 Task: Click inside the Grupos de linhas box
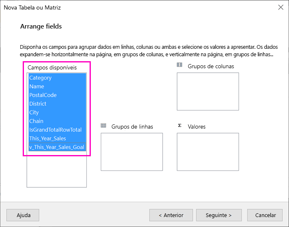pos(132,152)
